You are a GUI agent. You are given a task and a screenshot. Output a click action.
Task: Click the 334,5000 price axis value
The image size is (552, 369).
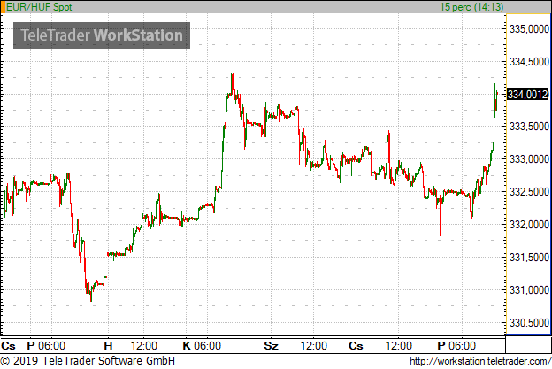coord(530,62)
